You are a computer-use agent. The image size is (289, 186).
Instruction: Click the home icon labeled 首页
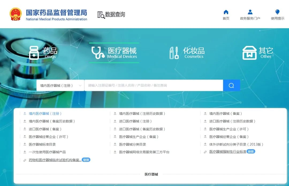tap(226, 12)
